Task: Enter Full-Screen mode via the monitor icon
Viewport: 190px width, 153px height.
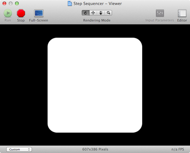Action: (39, 13)
